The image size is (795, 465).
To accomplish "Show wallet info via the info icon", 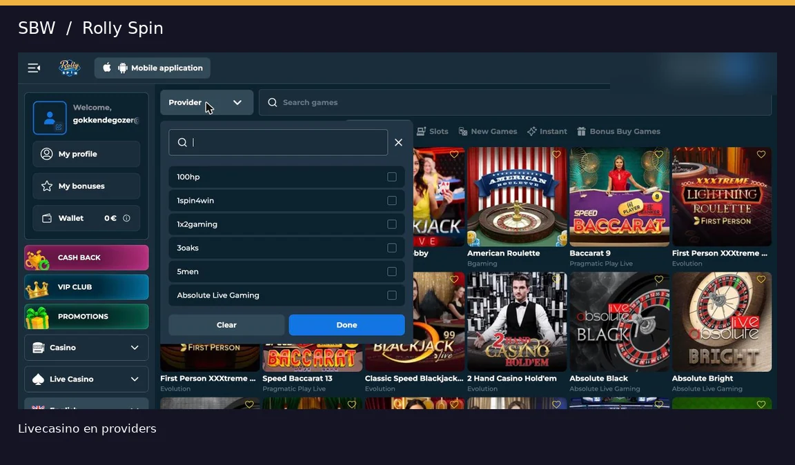I will point(127,218).
